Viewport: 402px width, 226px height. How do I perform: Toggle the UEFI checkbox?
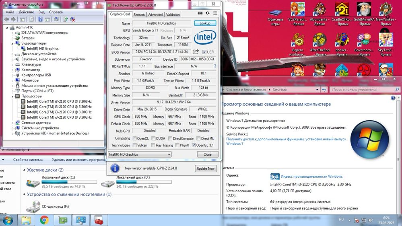pos(204,52)
